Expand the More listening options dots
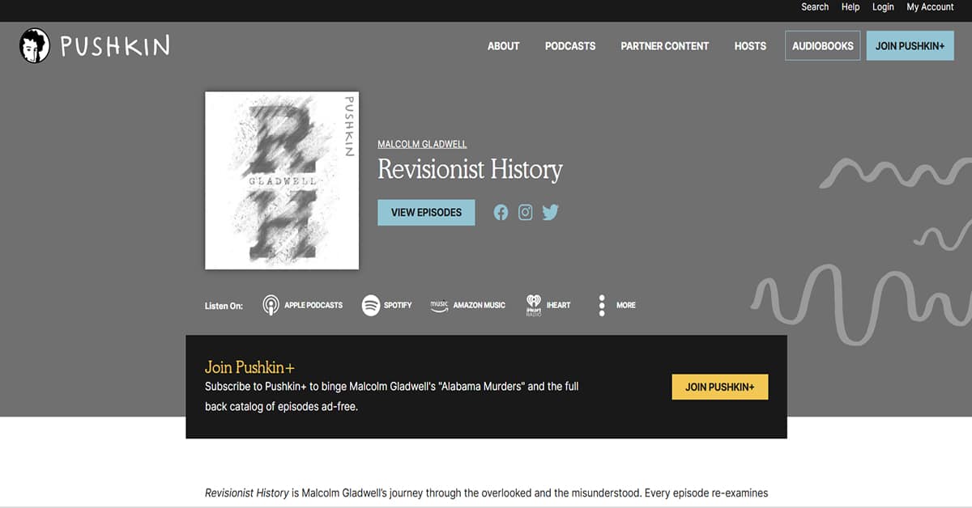The height and width of the screenshot is (508, 972). click(602, 305)
